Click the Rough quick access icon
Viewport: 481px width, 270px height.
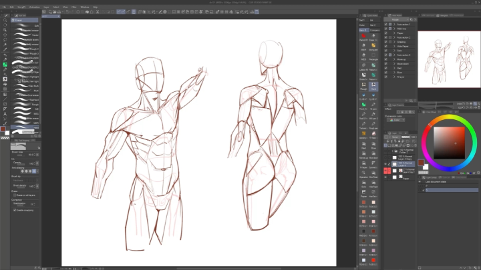click(x=363, y=86)
